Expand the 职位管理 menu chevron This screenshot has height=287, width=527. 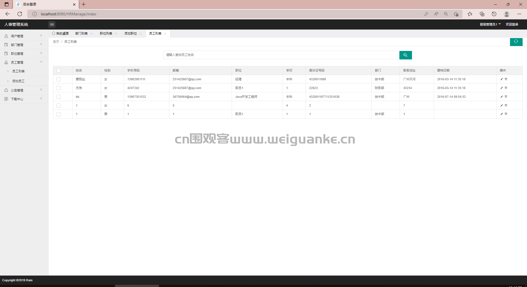tap(41, 53)
